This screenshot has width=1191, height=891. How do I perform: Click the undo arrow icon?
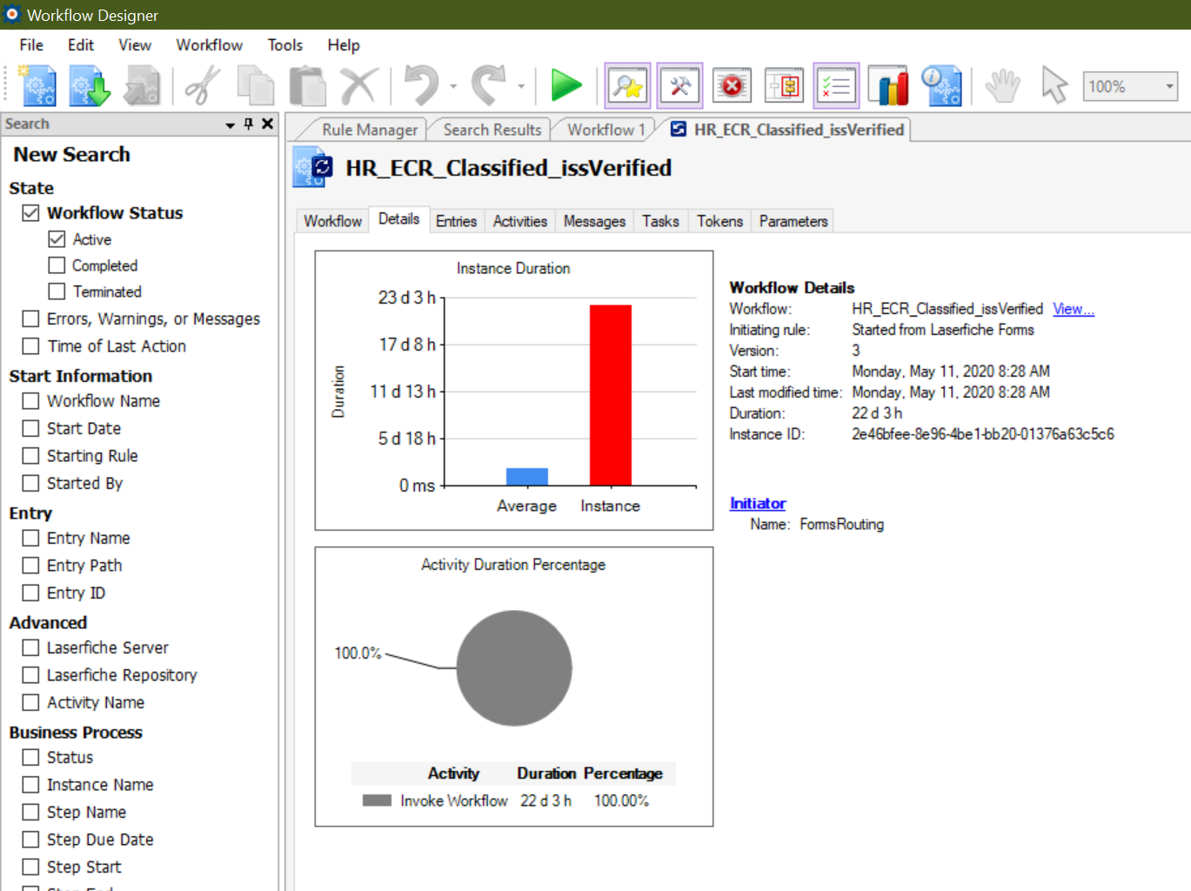pos(423,86)
